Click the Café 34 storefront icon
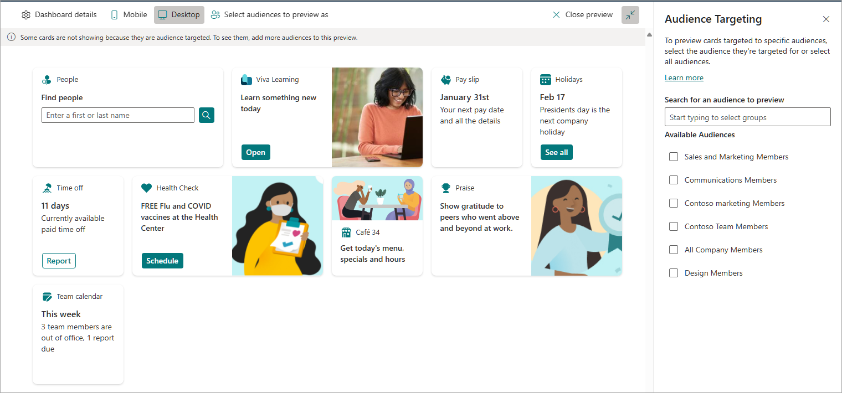Image resolution: width=842 pixels, height=393 pixels. click(x=346, y=232)
